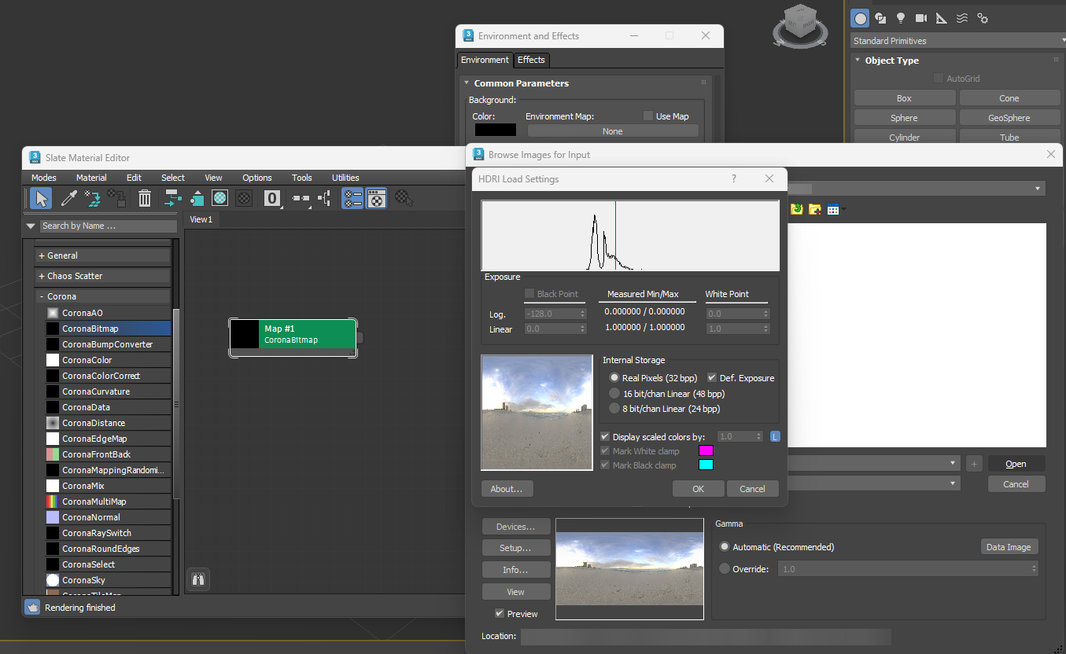Switch to the Effects tab

(x=531, y=60)
